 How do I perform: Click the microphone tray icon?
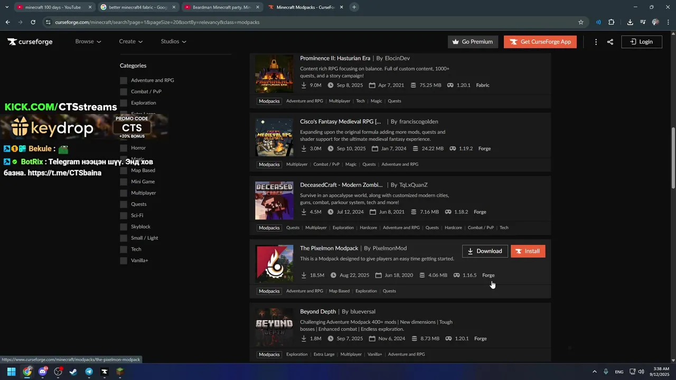[x=606, y=372]
